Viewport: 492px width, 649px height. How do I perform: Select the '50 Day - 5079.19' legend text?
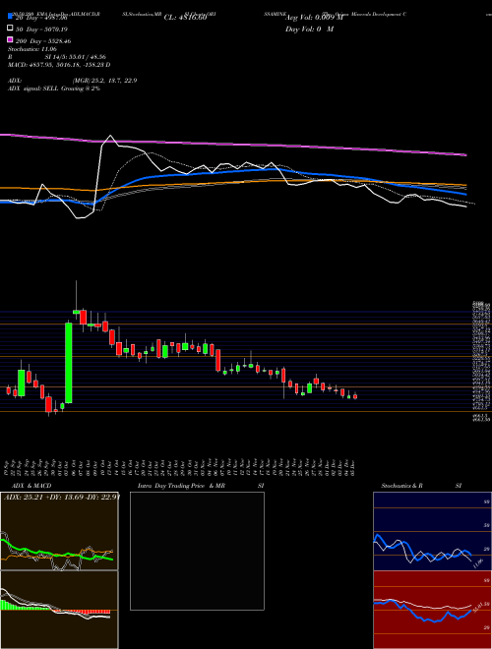[42, 29]
